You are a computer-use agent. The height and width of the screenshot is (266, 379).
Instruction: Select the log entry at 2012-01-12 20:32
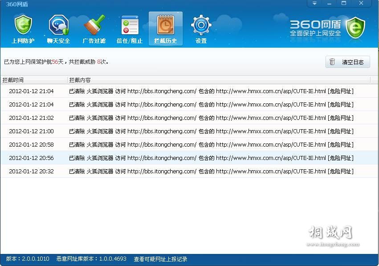click(x=189, y=172)
